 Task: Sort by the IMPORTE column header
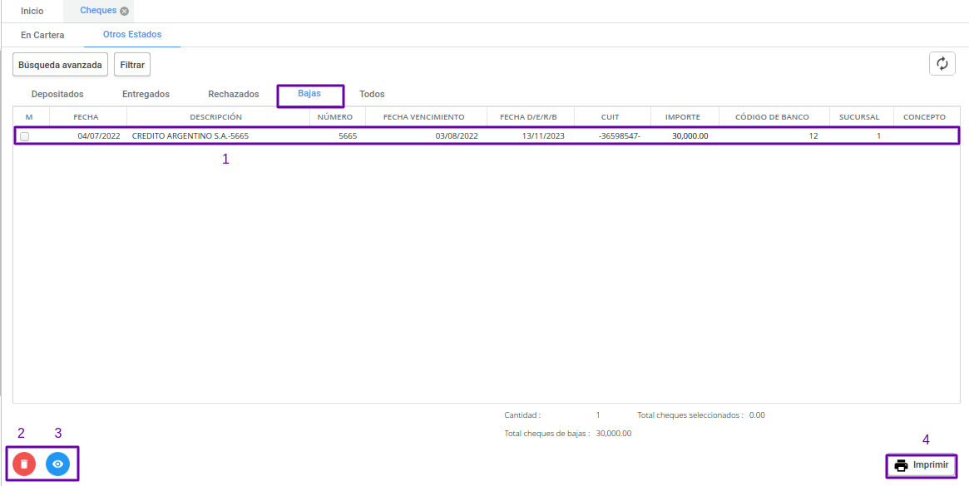coord(682,116)
